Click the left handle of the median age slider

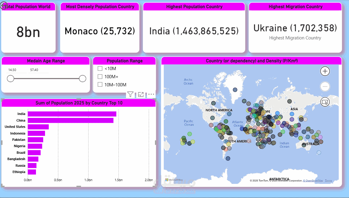tap(11, 79)
